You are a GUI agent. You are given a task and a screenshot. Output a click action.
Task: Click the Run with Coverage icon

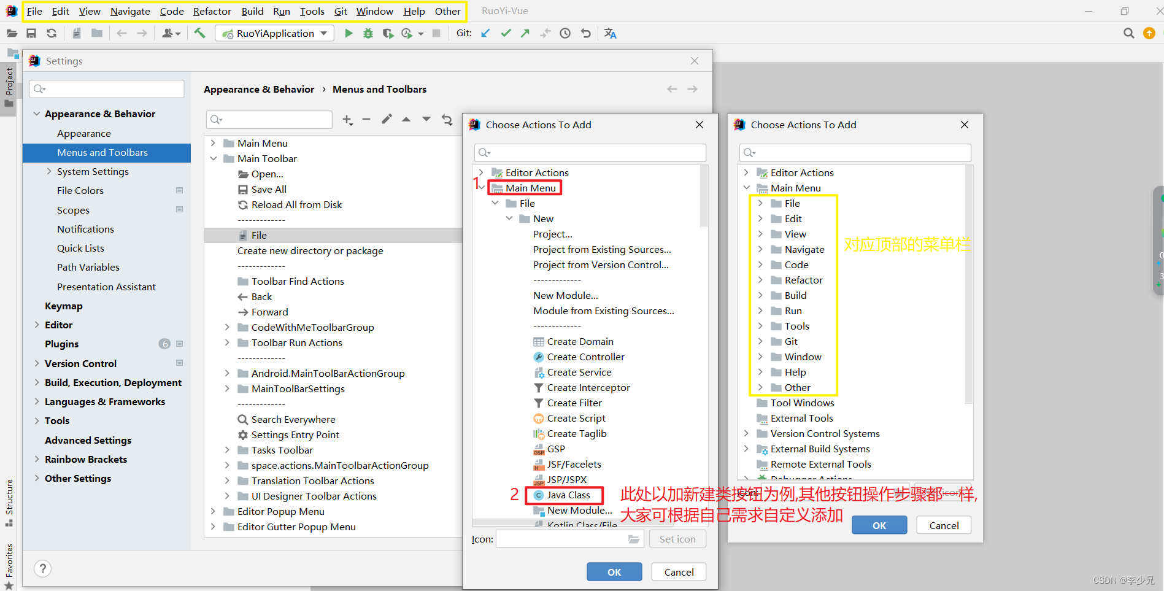tap(387, 33)
